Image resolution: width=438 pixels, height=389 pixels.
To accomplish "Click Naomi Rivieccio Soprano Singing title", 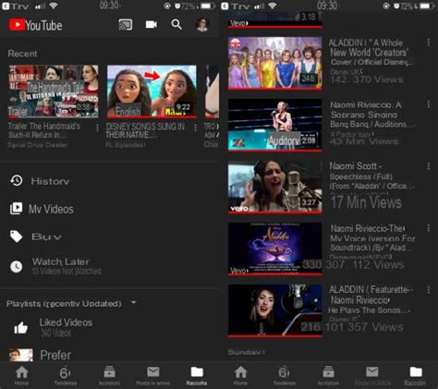I will pyautogui.click(x=372, y=115).
